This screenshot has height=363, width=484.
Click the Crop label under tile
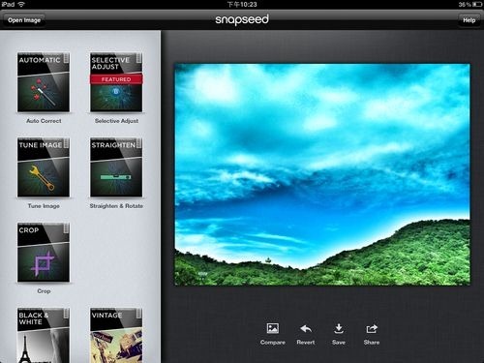pyautogui.click(x=44, y=291)
